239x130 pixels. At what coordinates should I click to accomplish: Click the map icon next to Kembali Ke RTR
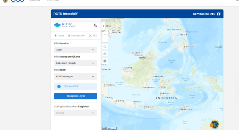[219, 14]
